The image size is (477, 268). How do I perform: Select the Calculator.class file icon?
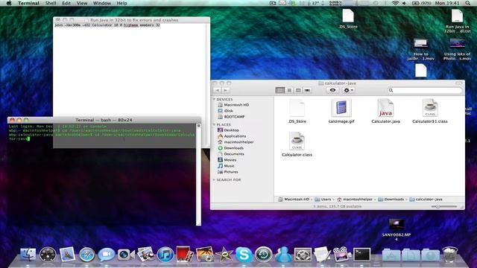(x=297, y=141)
